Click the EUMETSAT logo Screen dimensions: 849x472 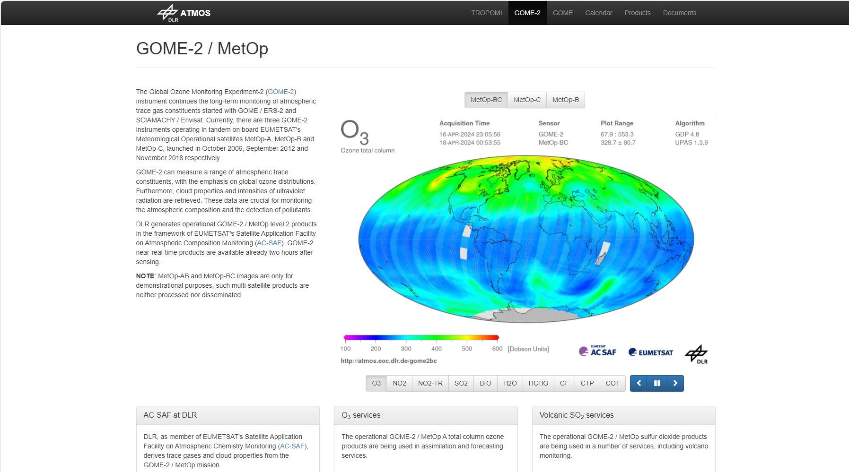[x=650, y=352]
